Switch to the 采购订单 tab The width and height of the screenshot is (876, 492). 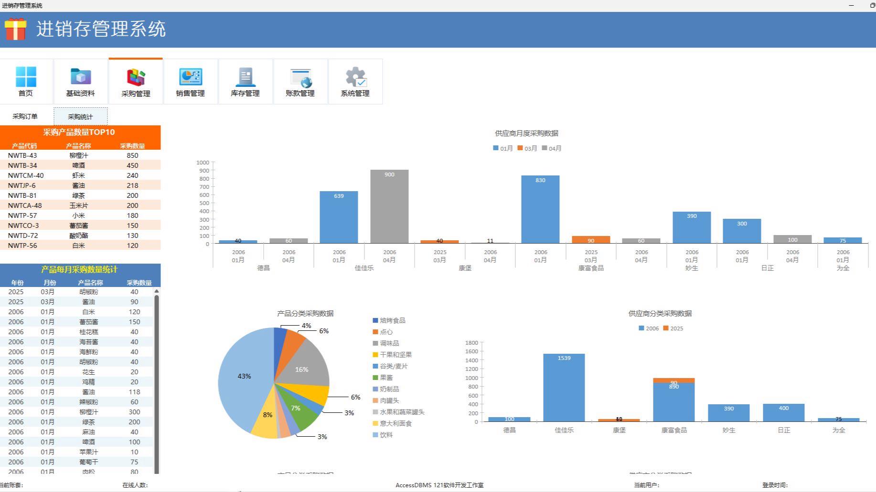(25, 116)
